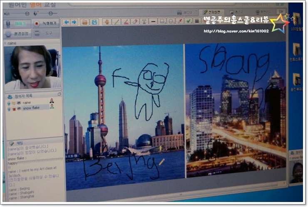Select the ellipse shape tool
The width and height of the screenshot is (308, 207).
tap(171, 21)
